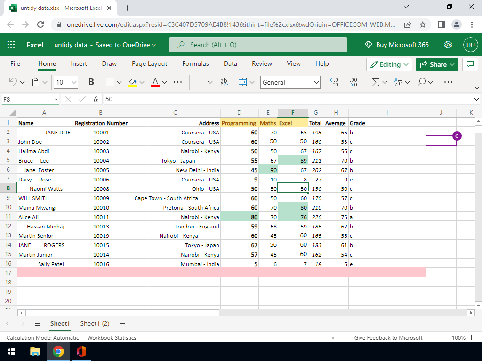Click the insert function fx icon
Screen dimensions: 482x361
click(95, 99)
